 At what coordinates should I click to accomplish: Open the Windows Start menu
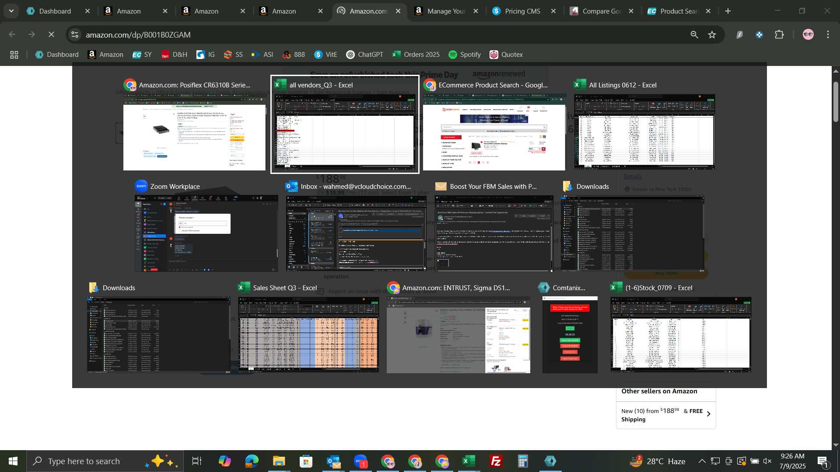point(13,461)
